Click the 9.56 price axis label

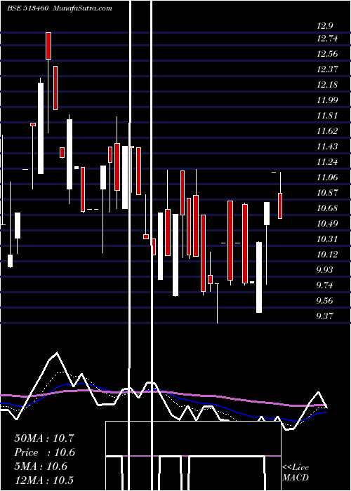coord(325,301)
